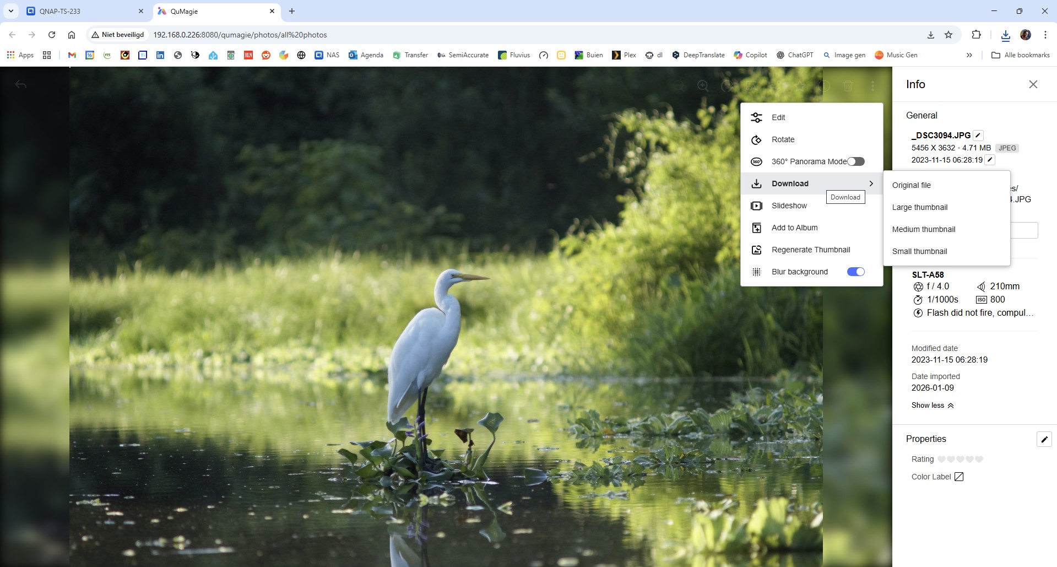Click the address bar URL
Screen dimensions: 1057x567
[240, 35]
